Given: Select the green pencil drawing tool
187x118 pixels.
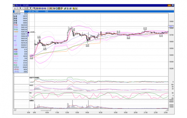Looking at the screenshot, I should point(65,8).
